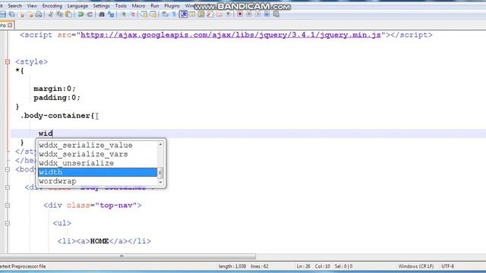Screen dimensions: 486x273
Task: Toggle the eye-shaped Monitoring icon
Action: pyautogui.click(x=228, y=14)
